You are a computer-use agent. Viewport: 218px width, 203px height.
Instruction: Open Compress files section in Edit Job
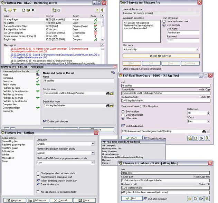pyautogui.click(x=10, y=104)
